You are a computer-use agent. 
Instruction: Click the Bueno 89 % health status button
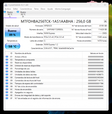13,33
